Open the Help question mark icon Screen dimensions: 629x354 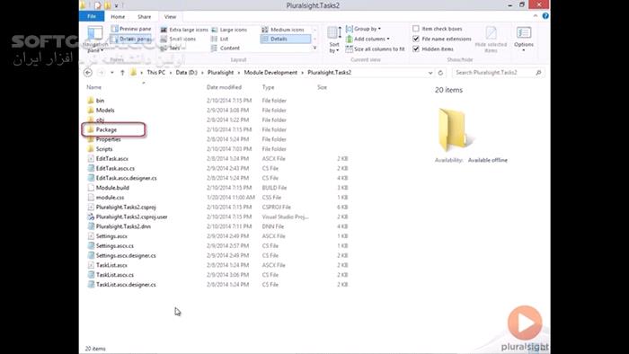tap(545, 16)
